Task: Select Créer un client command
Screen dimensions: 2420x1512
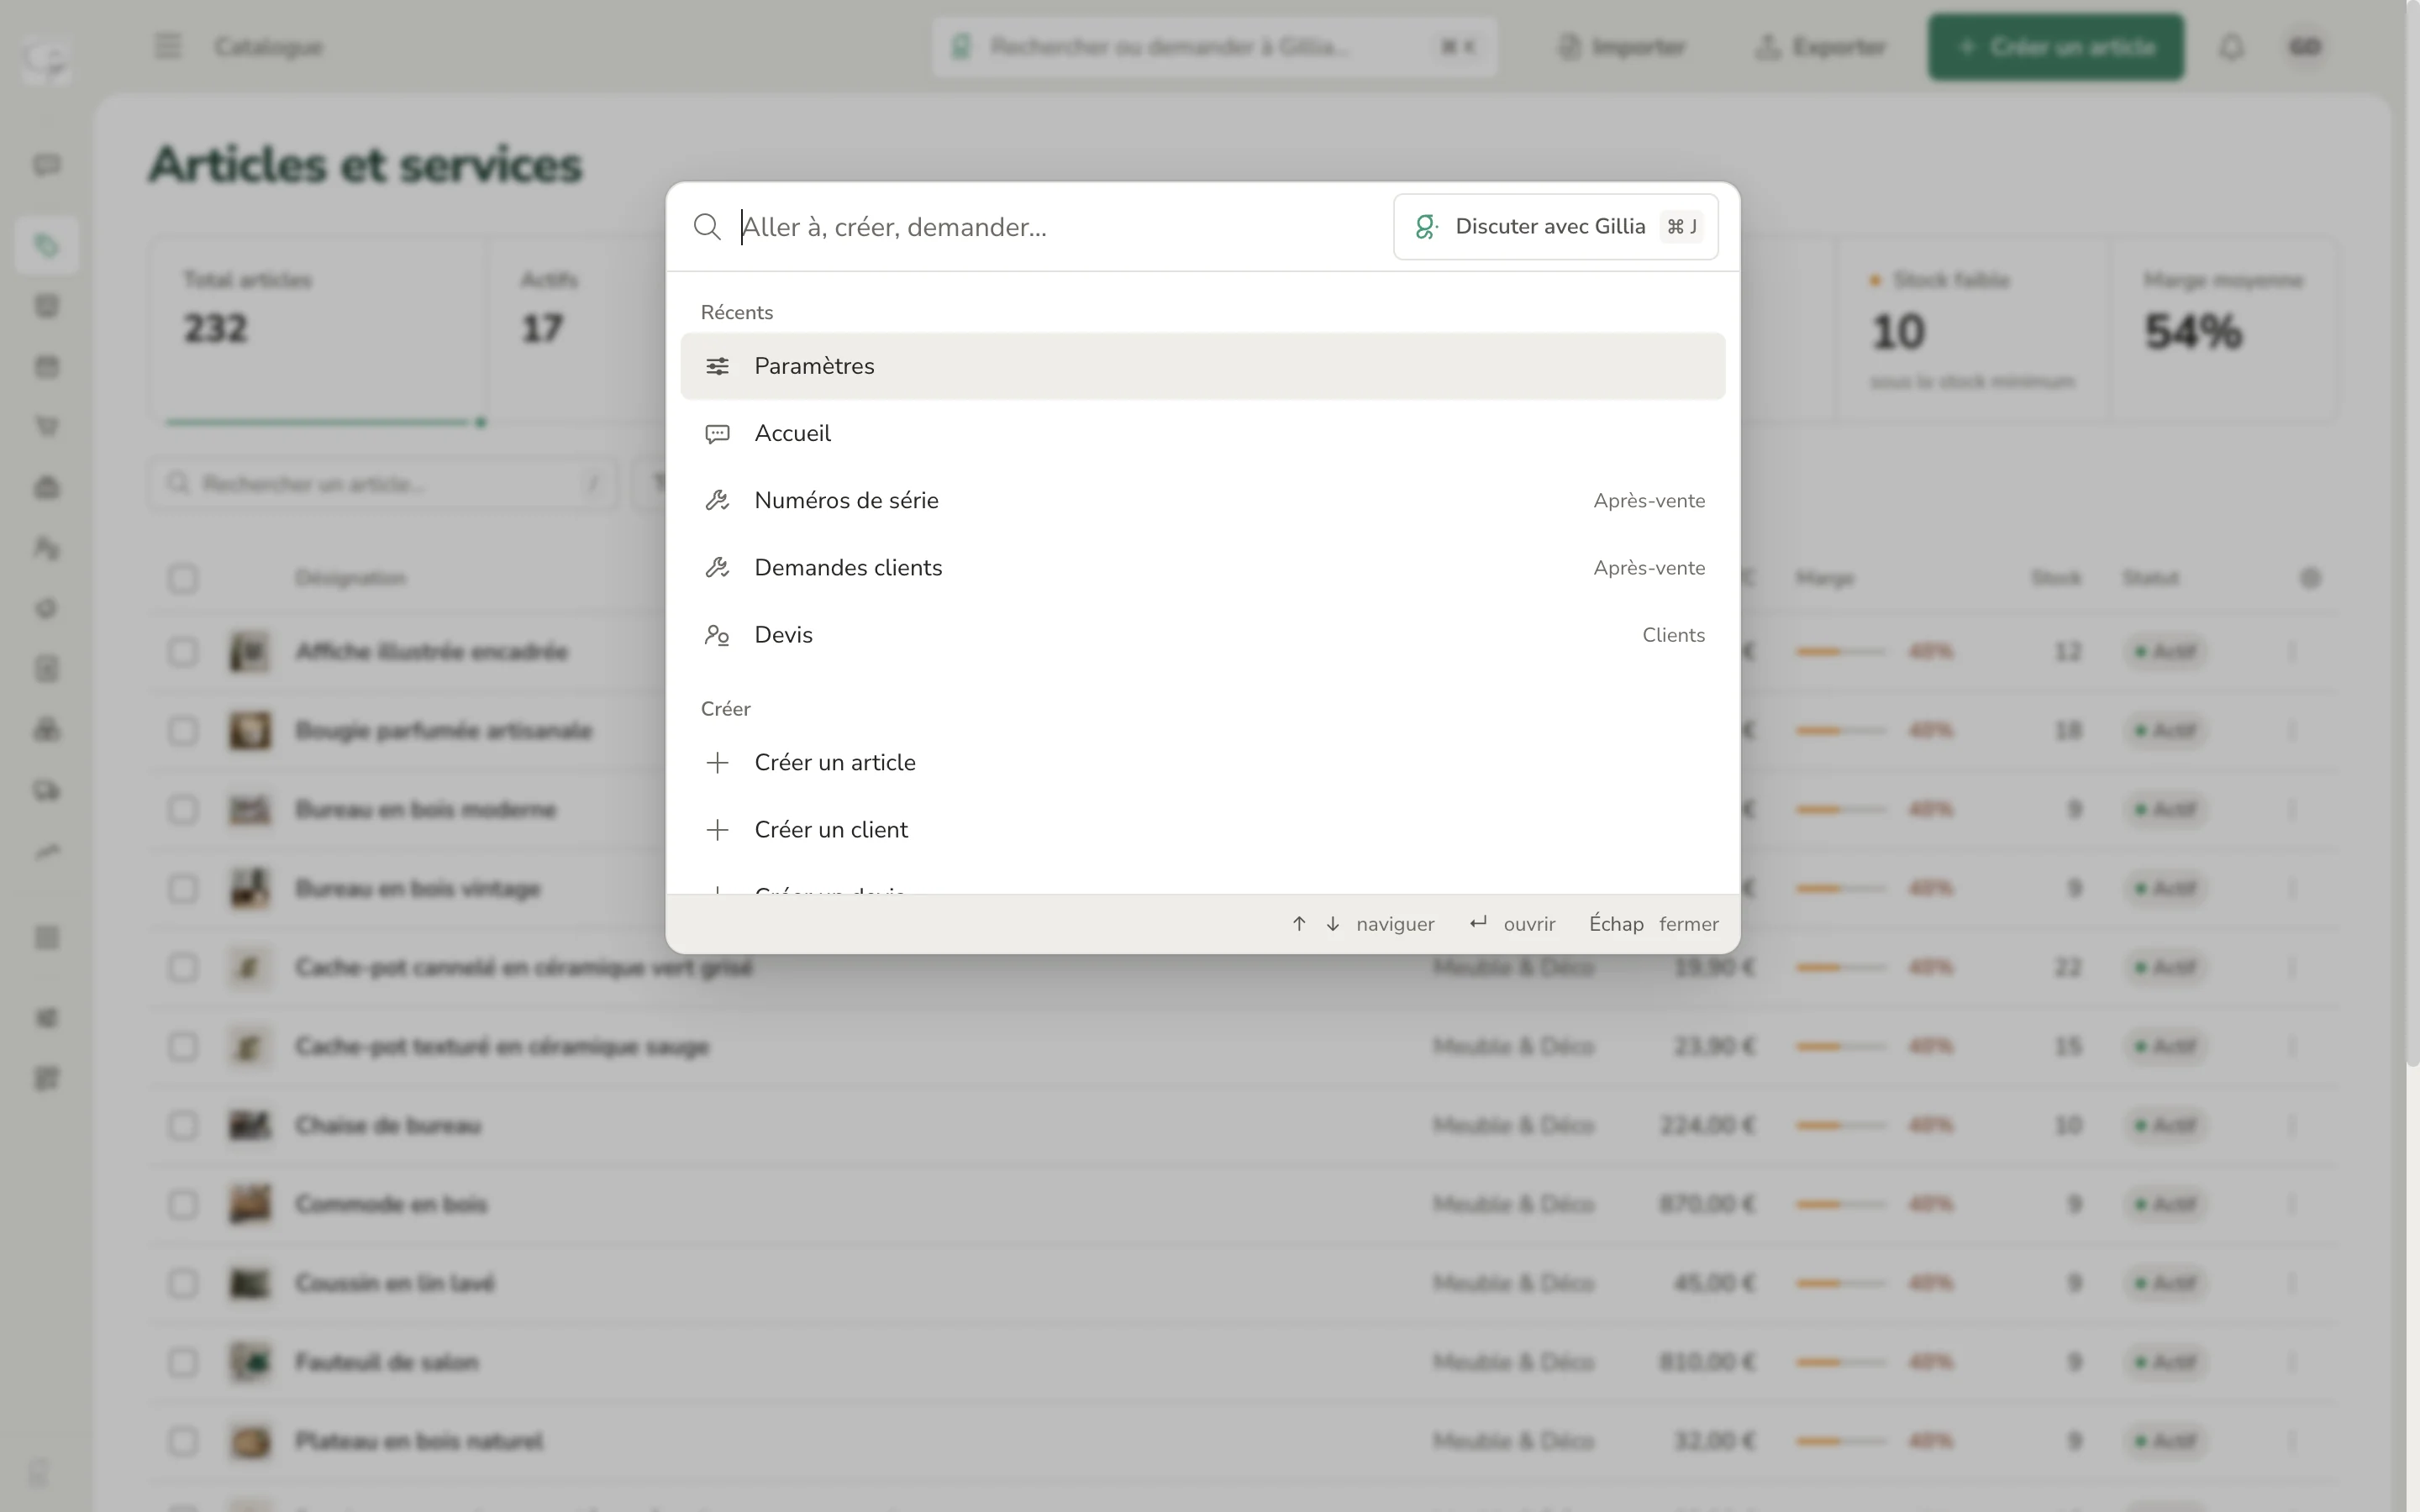Action: (1202, 829)
